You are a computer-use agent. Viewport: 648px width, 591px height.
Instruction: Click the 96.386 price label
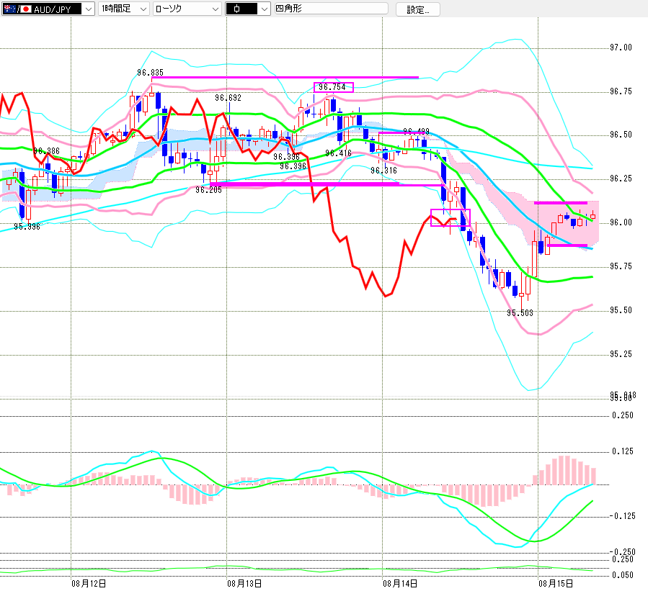click(x=46, y=151)
